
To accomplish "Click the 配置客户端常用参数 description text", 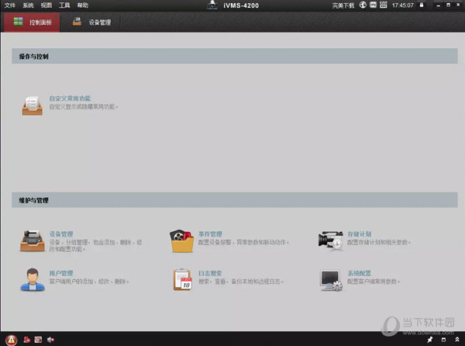I will [374, 282].
